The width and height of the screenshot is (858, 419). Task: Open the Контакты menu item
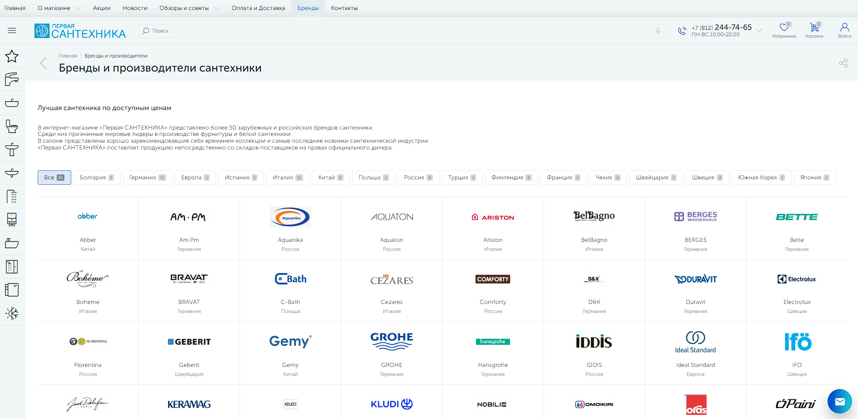point(344,8)
